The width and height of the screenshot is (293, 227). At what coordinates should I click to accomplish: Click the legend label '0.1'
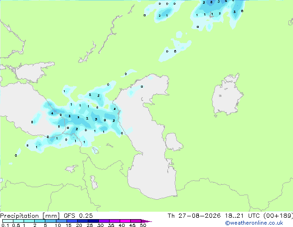click(x=5, y=225)
